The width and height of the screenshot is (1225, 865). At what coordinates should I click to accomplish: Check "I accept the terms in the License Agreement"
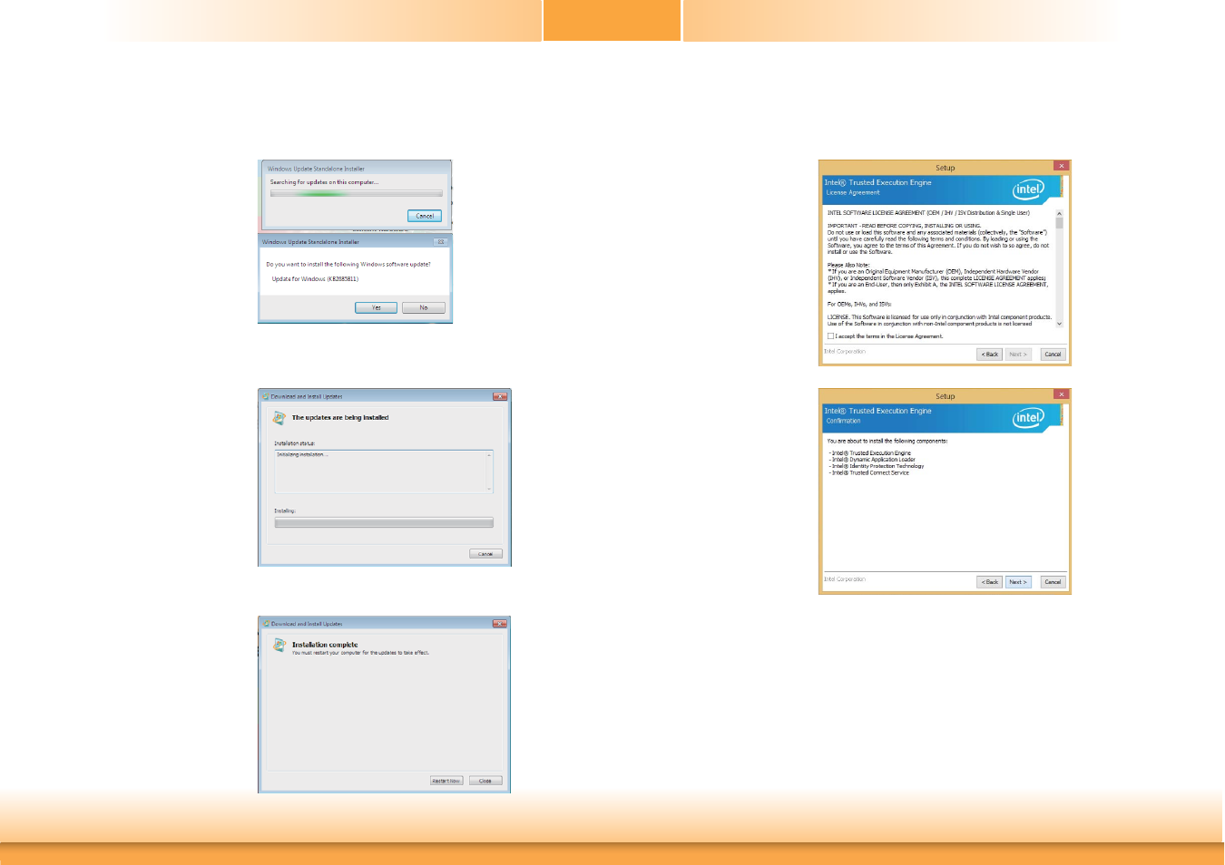[830, 336]
